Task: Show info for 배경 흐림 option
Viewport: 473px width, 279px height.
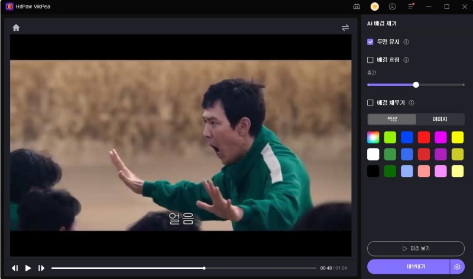Action: (406, 60)
